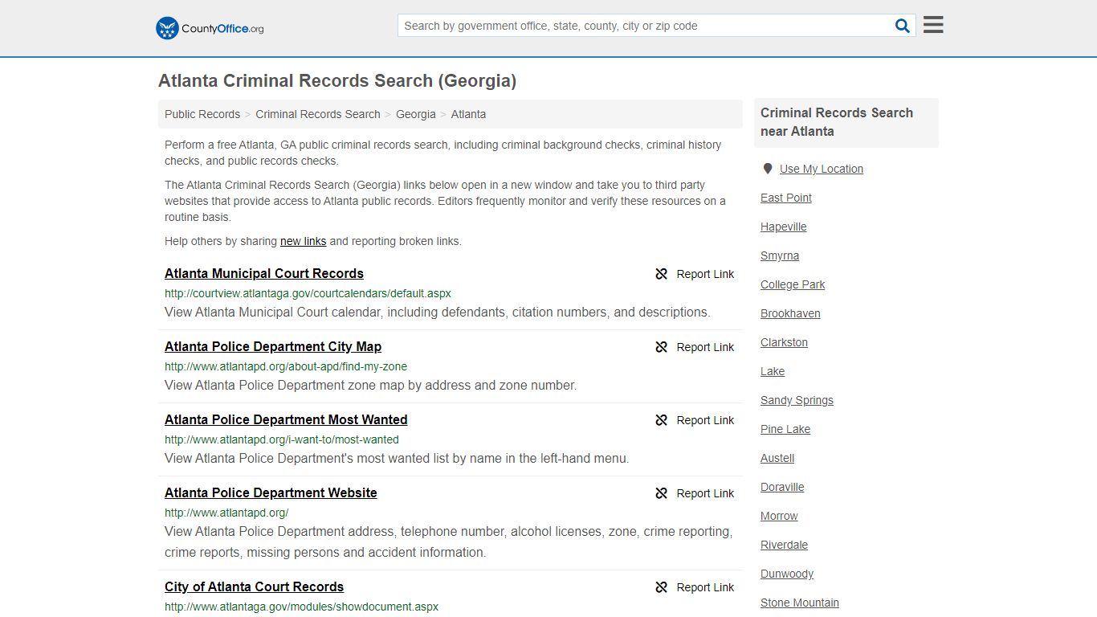Open Atlanta Police Department Website title
Image resolution: width=1097 pixels, height=617 pixels.
pyautogui.click(x=271, y=492)
